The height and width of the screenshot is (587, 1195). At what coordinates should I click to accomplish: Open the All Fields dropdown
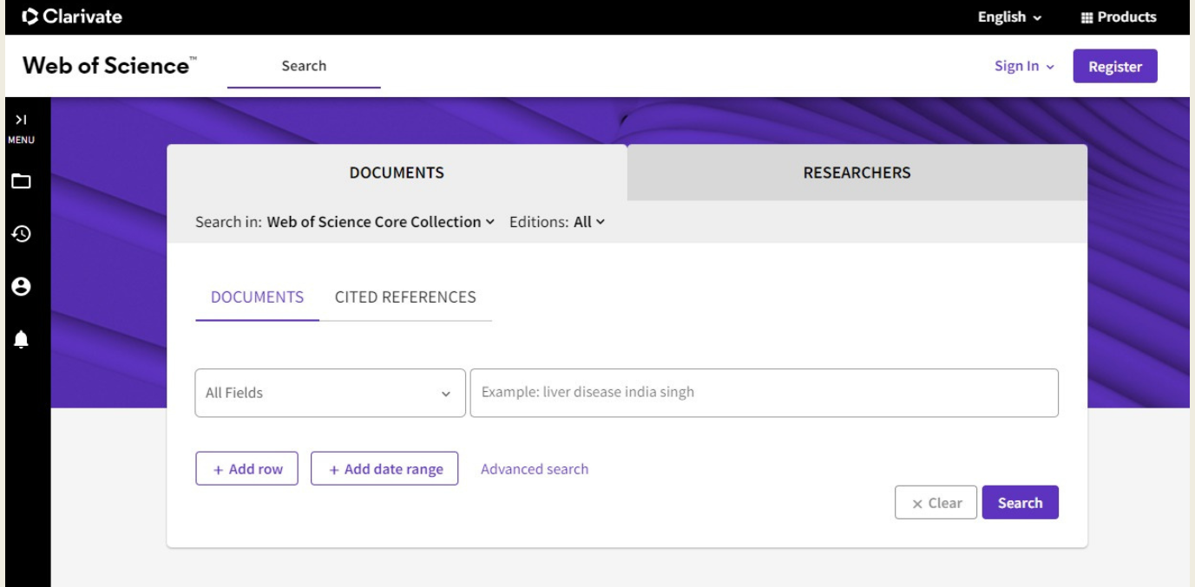coord(330,393)
